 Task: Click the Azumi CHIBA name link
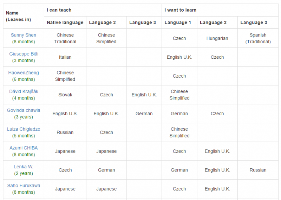24,148
